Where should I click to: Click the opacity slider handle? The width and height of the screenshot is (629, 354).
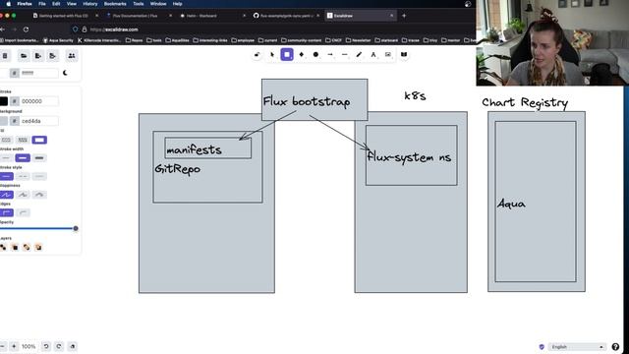click(x=76, y=228)
